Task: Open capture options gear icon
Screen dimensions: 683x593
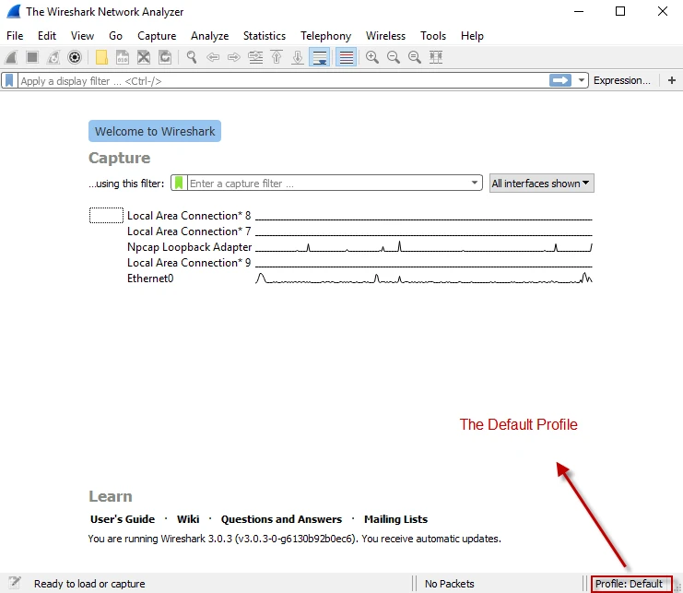Action: point(75,57)
